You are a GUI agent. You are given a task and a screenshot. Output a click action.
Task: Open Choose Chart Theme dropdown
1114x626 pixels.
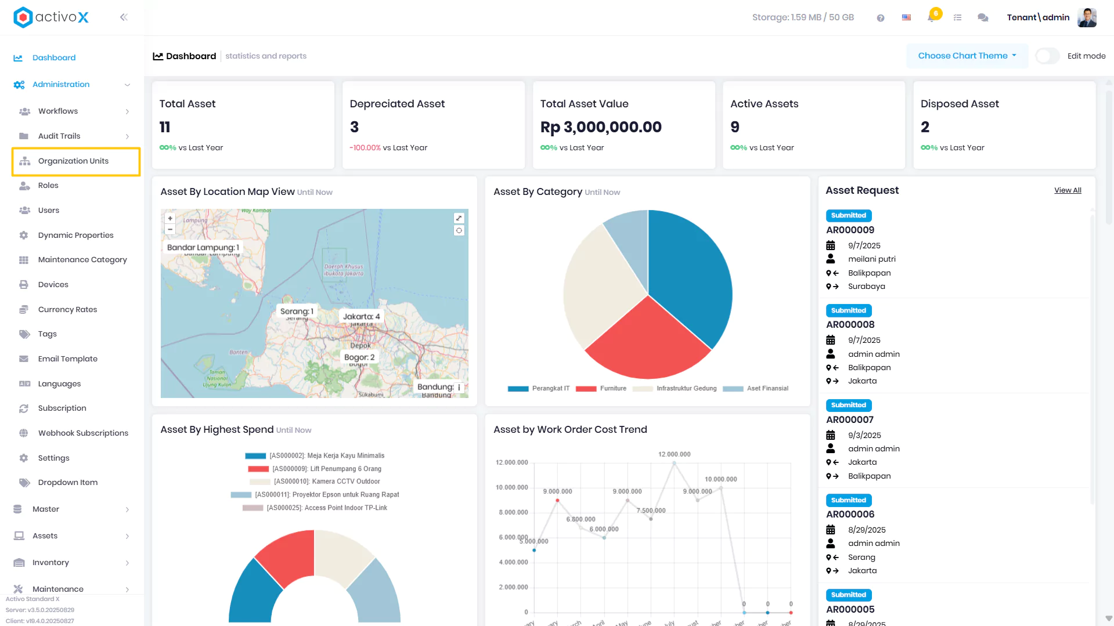coord(967,56)
